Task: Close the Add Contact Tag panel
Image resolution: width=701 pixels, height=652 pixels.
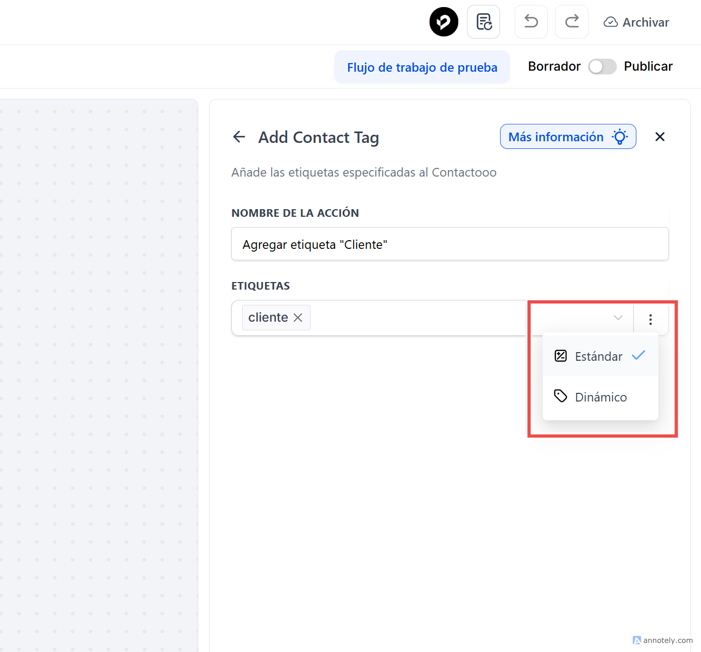Action: coord(660,137)
